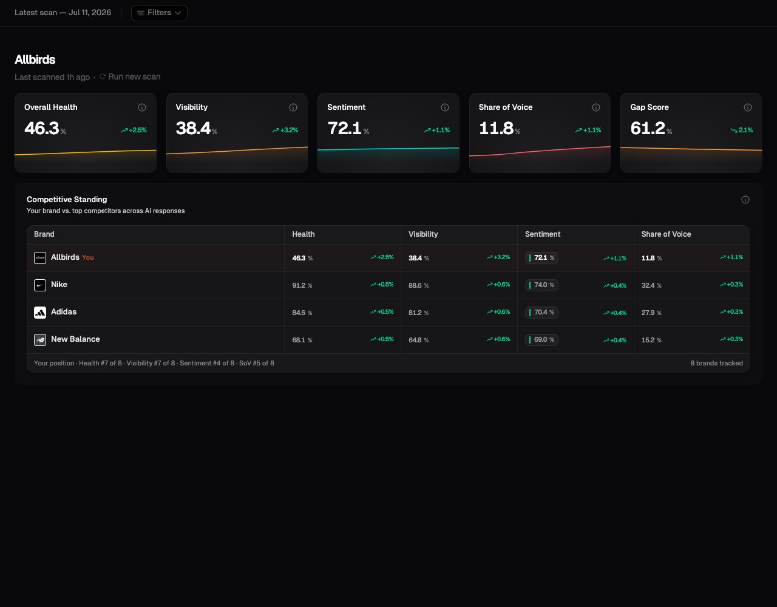Viewport: 777px width, 607px height.
Task: Click New Balance health value 68.1%
Action: [302, 340]
